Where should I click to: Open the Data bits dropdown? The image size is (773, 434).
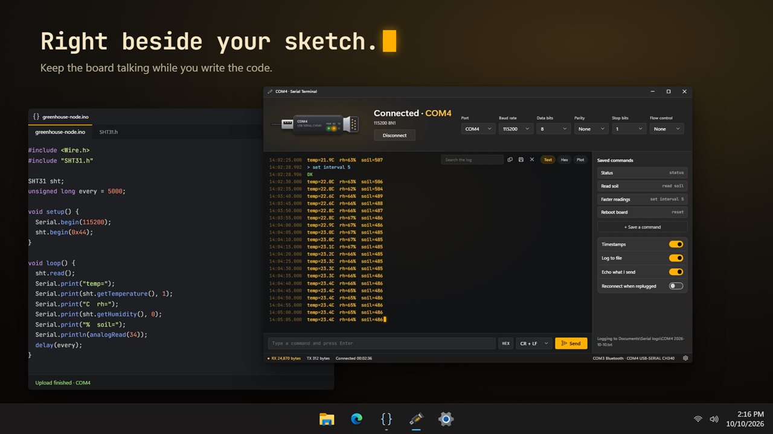pyautogui.click(x=554, y=128)
